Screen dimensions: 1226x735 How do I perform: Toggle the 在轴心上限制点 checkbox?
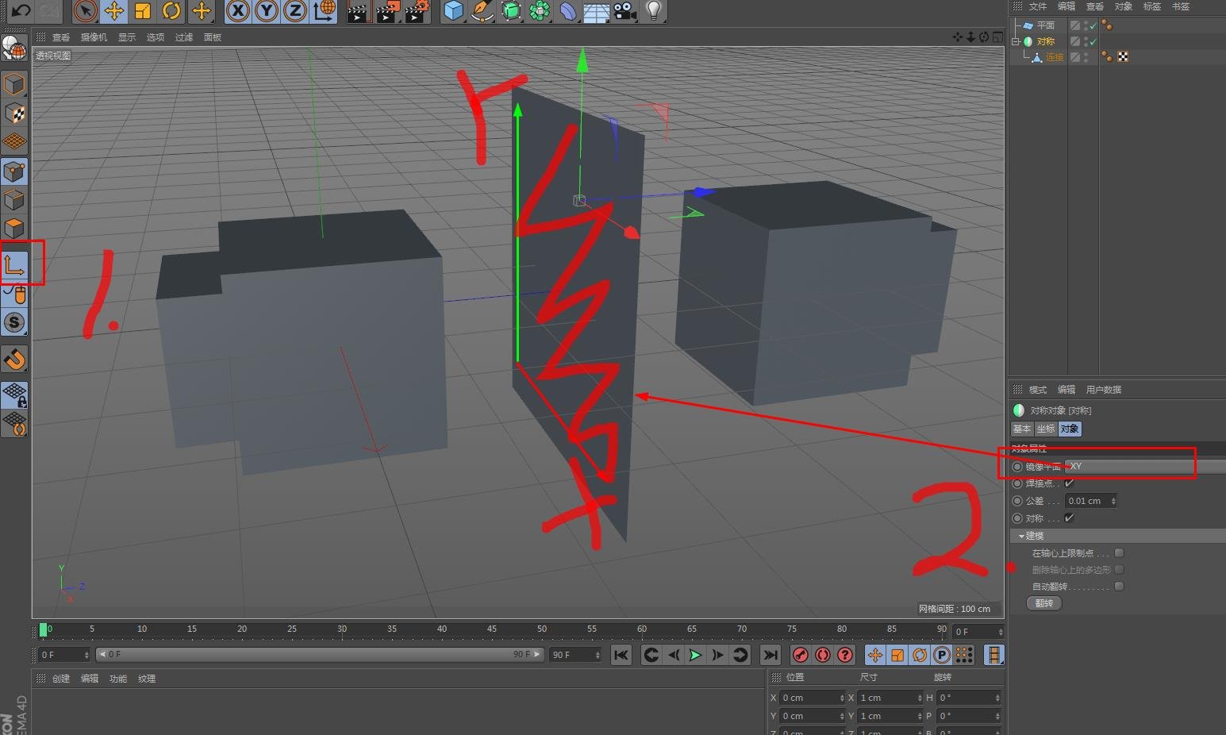(1119, 553)
